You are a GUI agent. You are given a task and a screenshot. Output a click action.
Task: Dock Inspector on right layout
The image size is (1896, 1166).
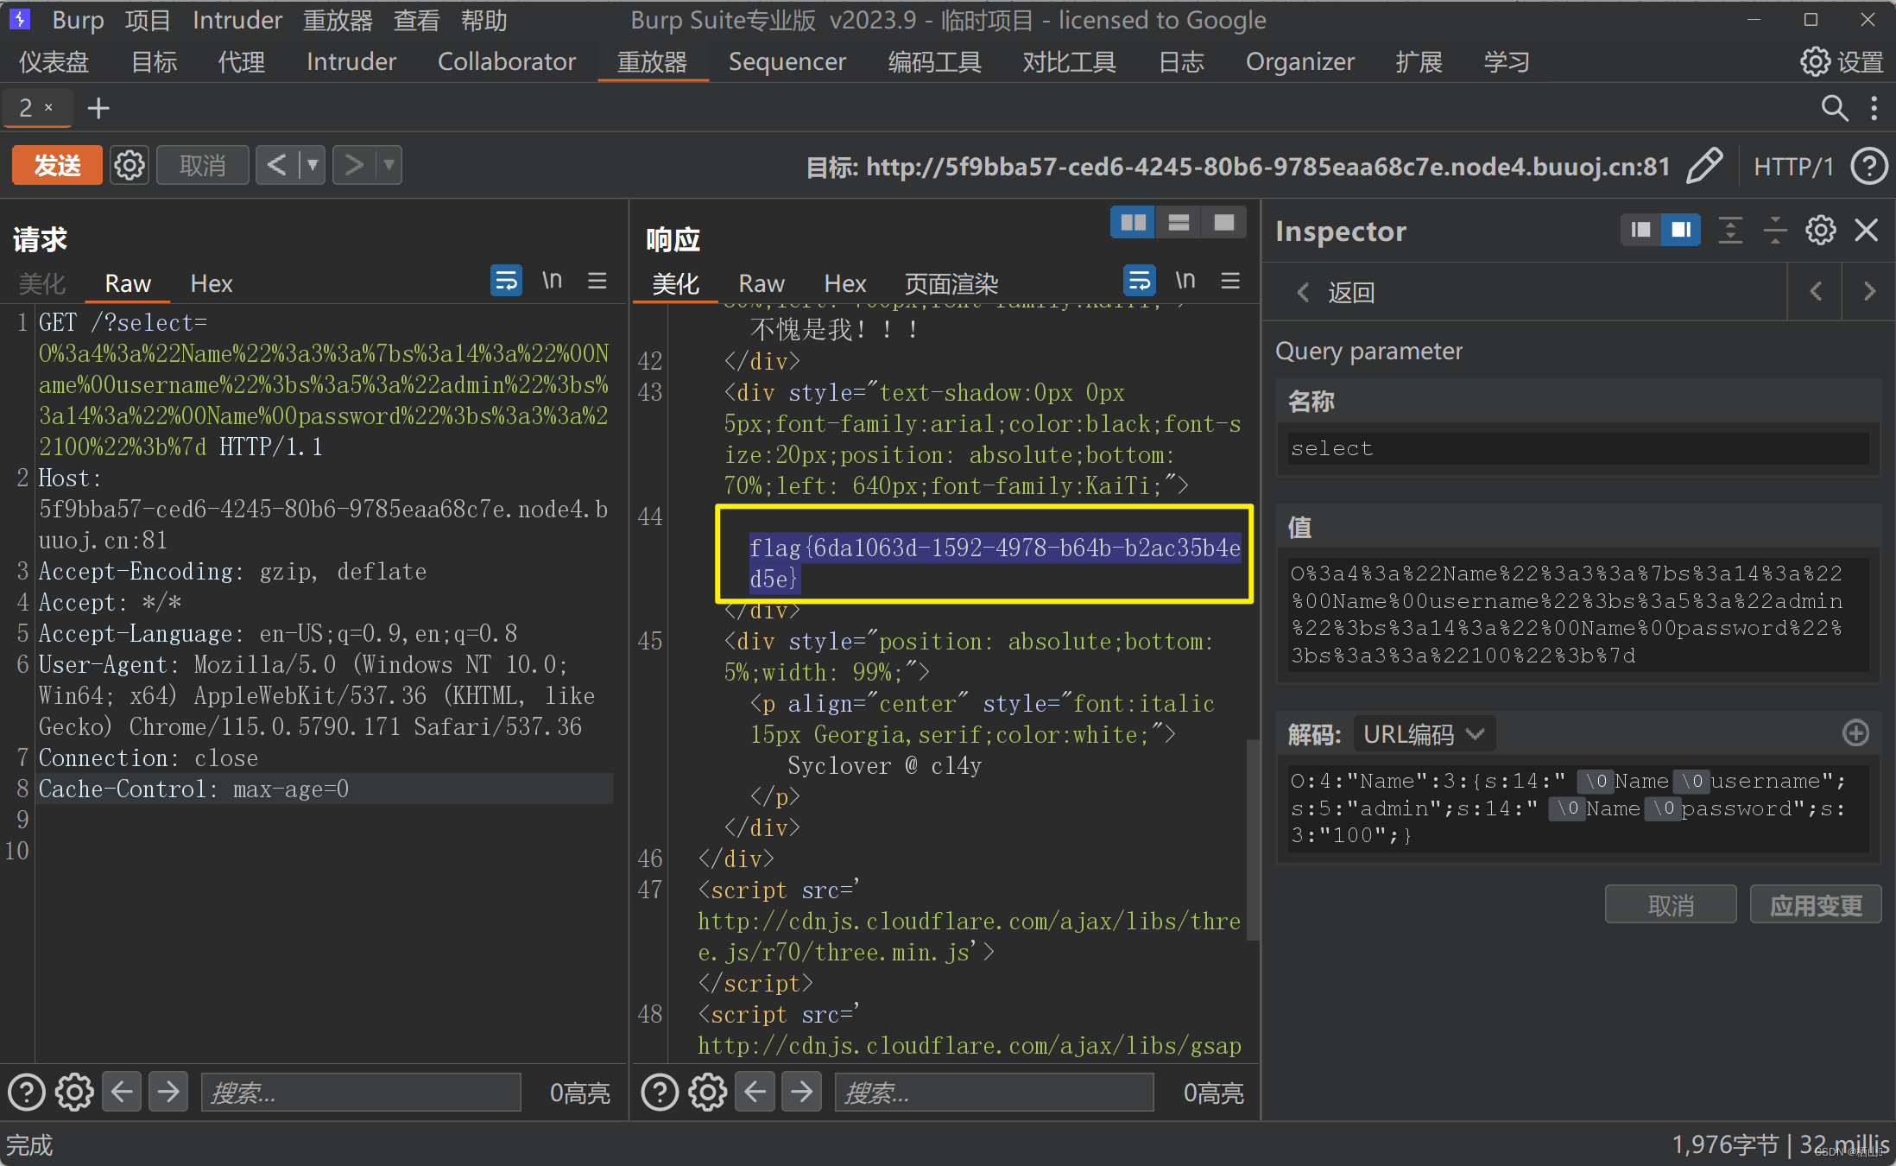click(1681, 230)
